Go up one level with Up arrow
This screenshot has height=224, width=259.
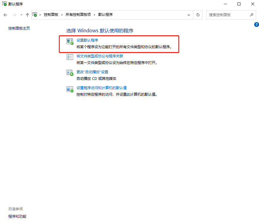tap(27, 15)
